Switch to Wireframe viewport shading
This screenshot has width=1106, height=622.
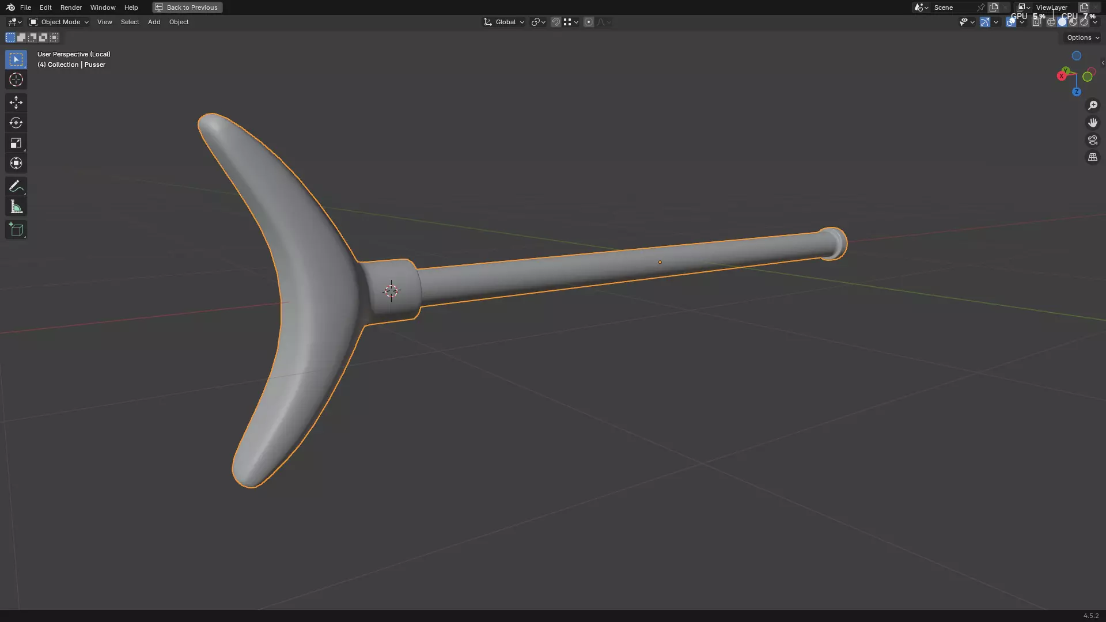tap(1051, 22)
